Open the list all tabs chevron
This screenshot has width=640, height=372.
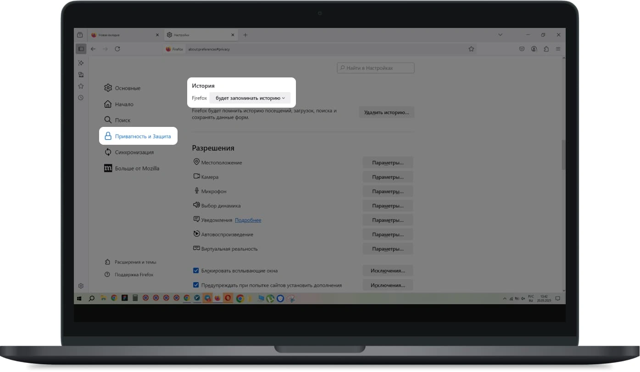click(500, 35)
